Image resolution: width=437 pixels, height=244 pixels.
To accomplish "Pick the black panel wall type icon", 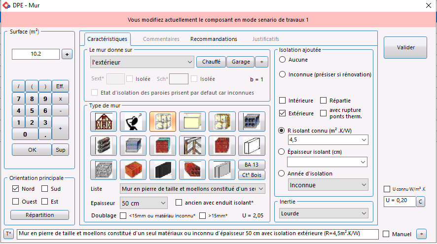I will pyautogui.click(x=163, y=170).
